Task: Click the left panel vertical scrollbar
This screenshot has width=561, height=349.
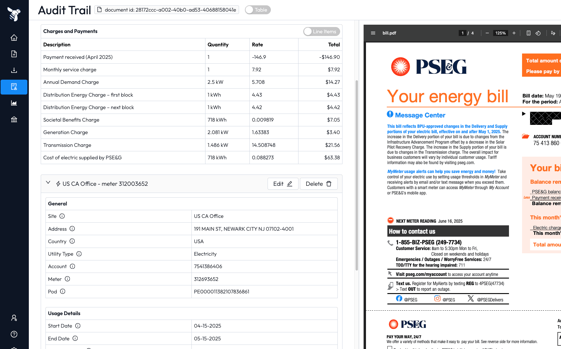Action: (x=357, y=175)
